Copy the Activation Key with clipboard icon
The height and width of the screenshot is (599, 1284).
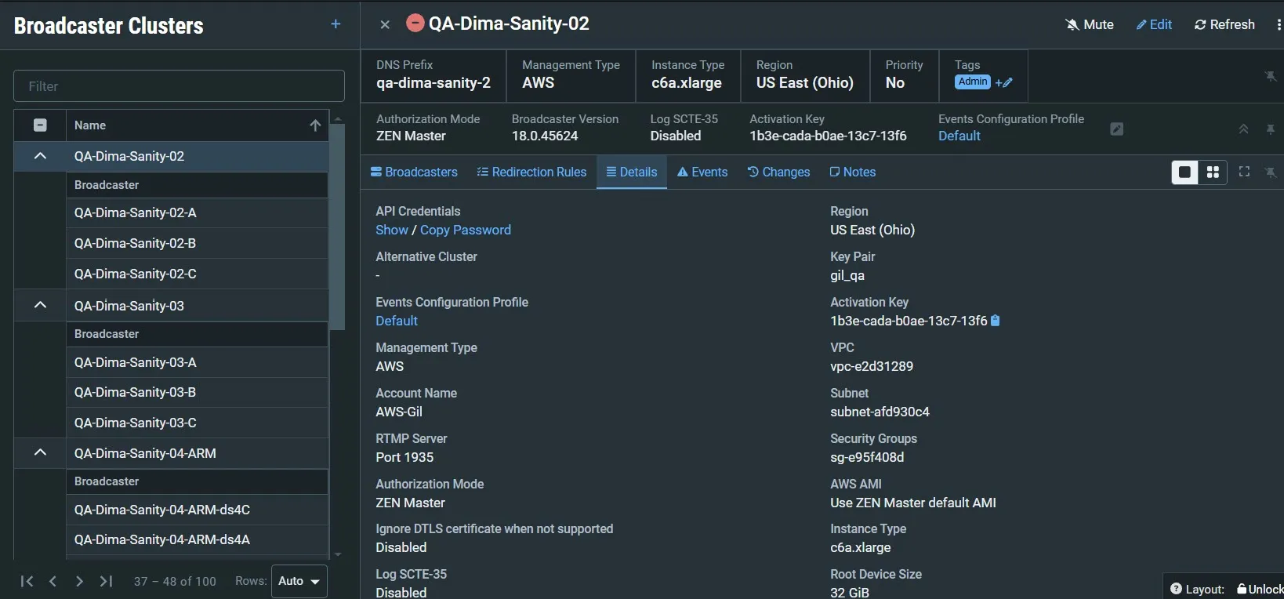coord(996,321)
